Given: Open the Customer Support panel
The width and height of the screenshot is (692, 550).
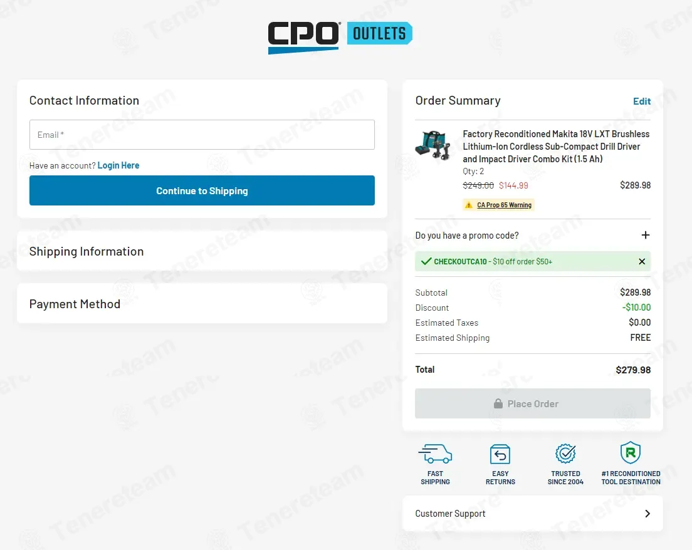Looking at the screenshot, I should pyautogui.click(x=533, y=514).
